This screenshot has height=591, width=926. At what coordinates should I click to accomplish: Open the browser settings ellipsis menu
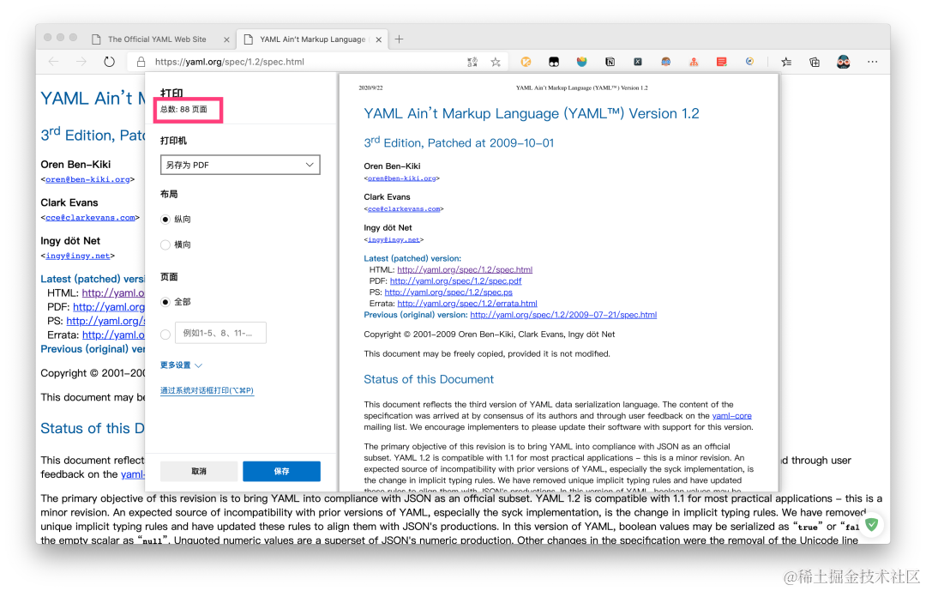(x=872, y=62)
